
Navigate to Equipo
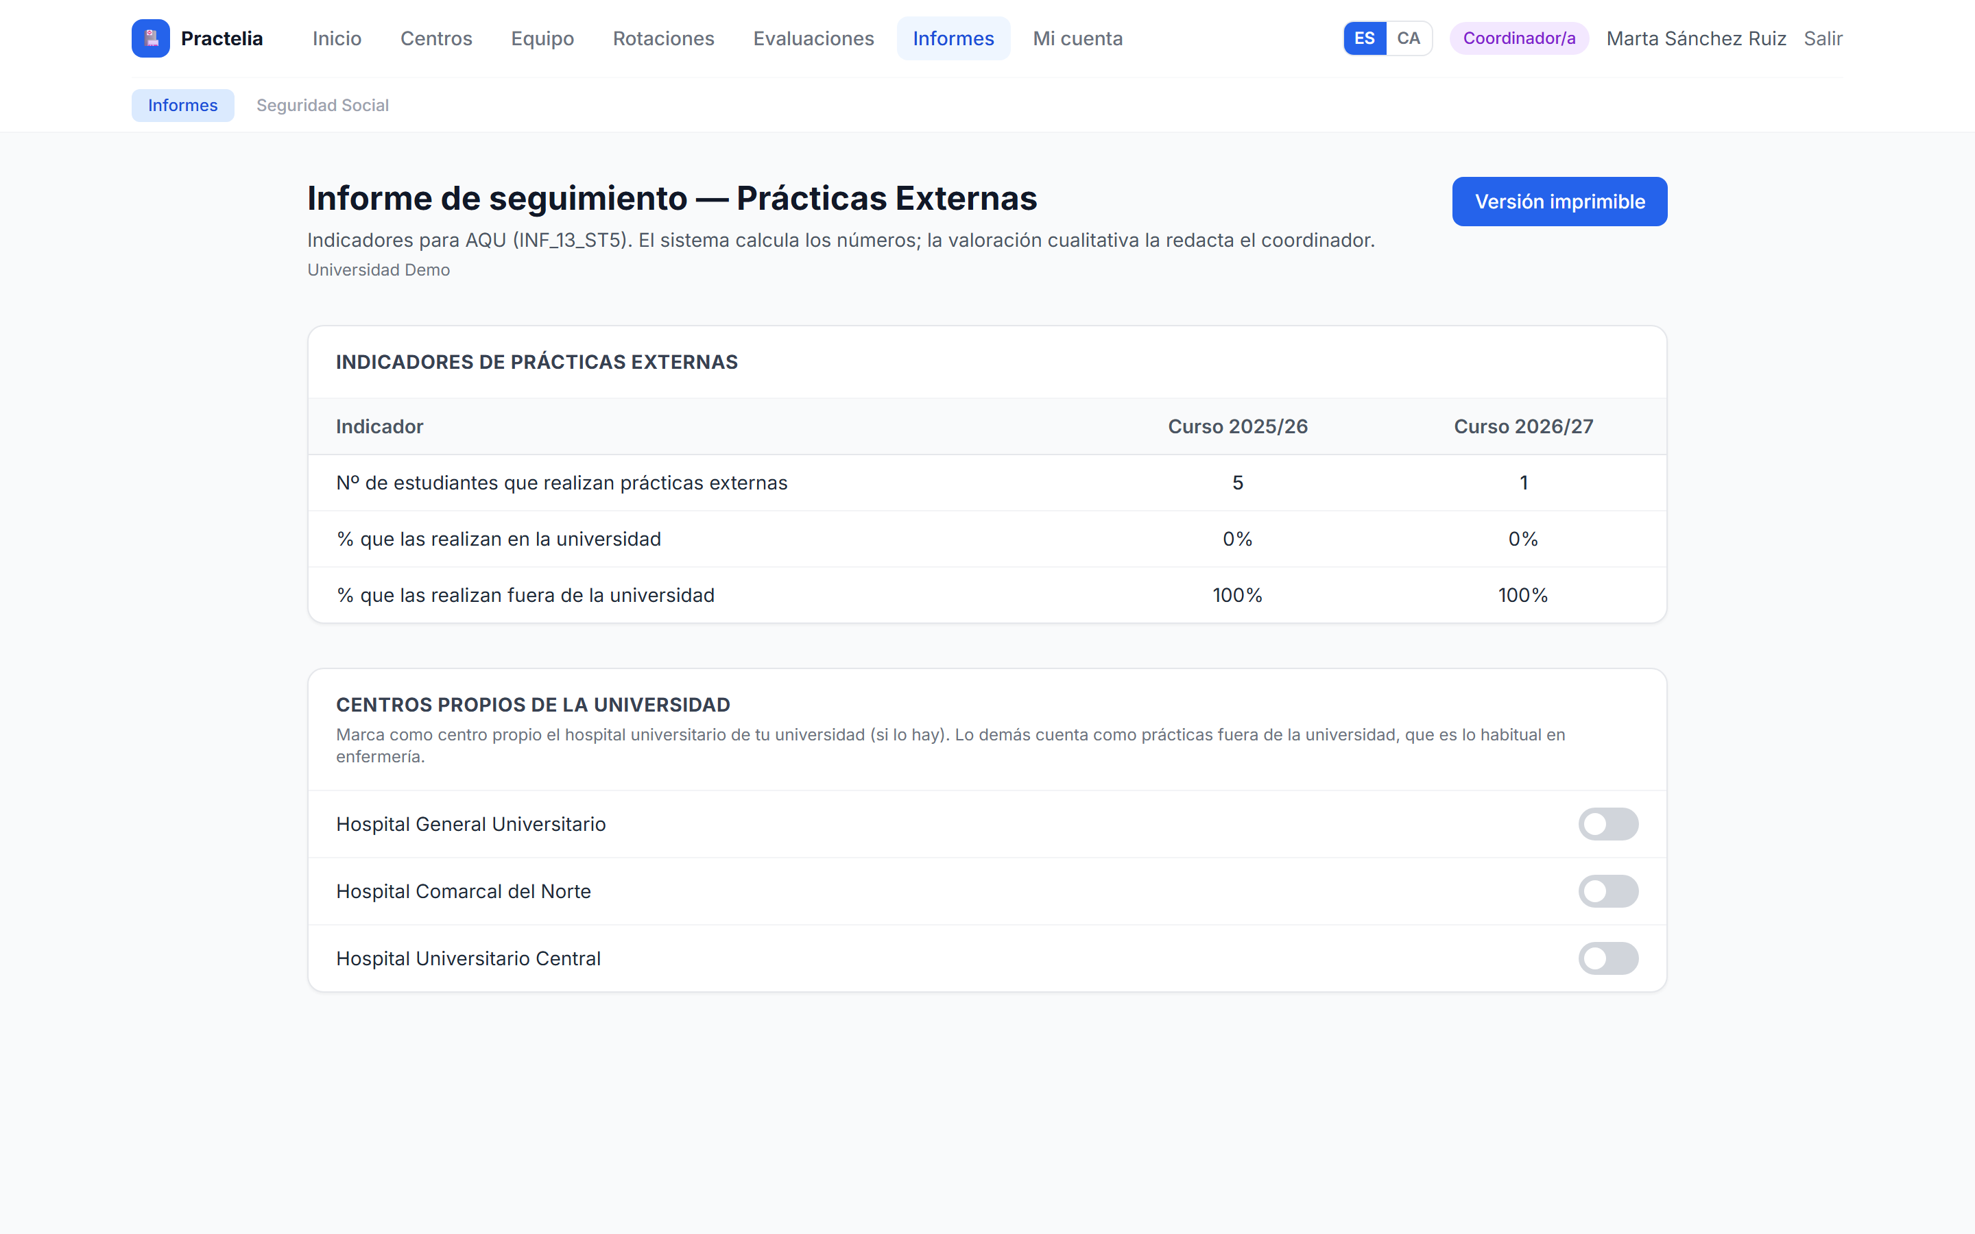542,38
